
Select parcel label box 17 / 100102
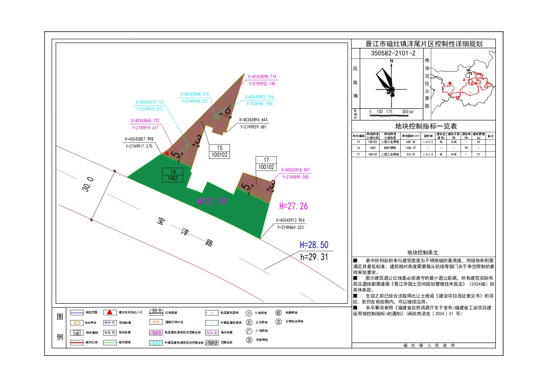266,164
